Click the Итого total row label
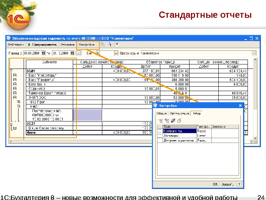Image resolution: width=266 pixels, height=200 pixels. pyautogui.click(x=50, y=133)
